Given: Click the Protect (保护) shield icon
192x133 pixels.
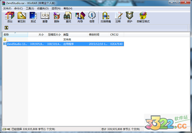Looking at the screenshot, I should [x=130, y=17].
